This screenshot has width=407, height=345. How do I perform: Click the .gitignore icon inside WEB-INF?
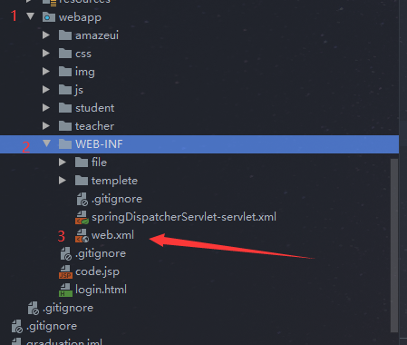point(82,200)
